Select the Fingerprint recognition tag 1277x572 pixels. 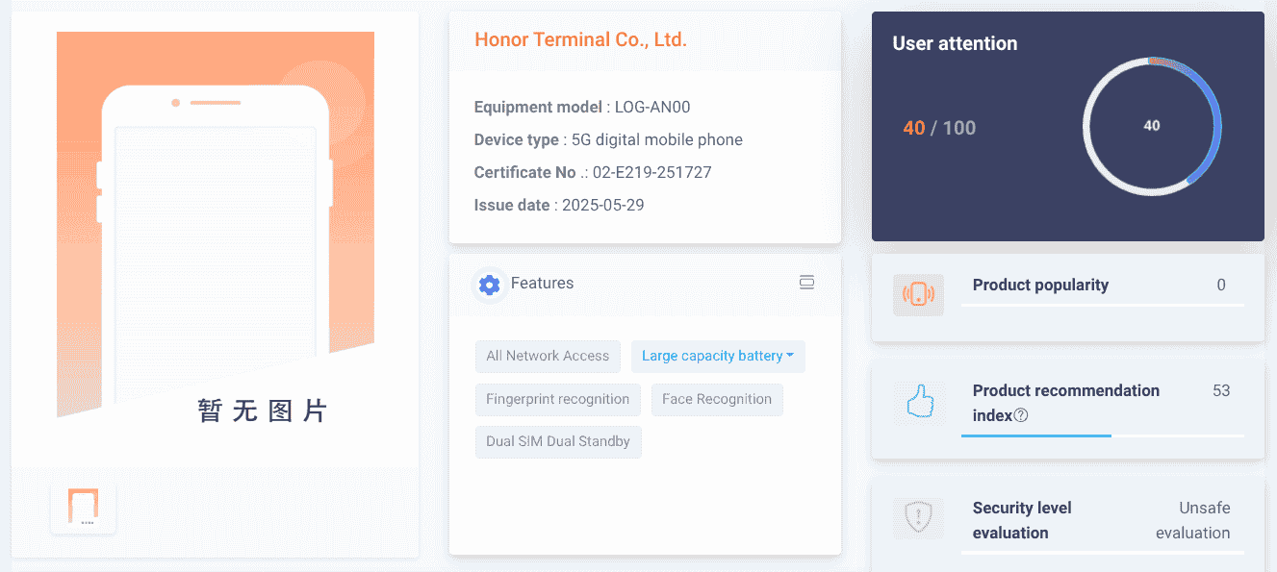(x=557, y=400)
